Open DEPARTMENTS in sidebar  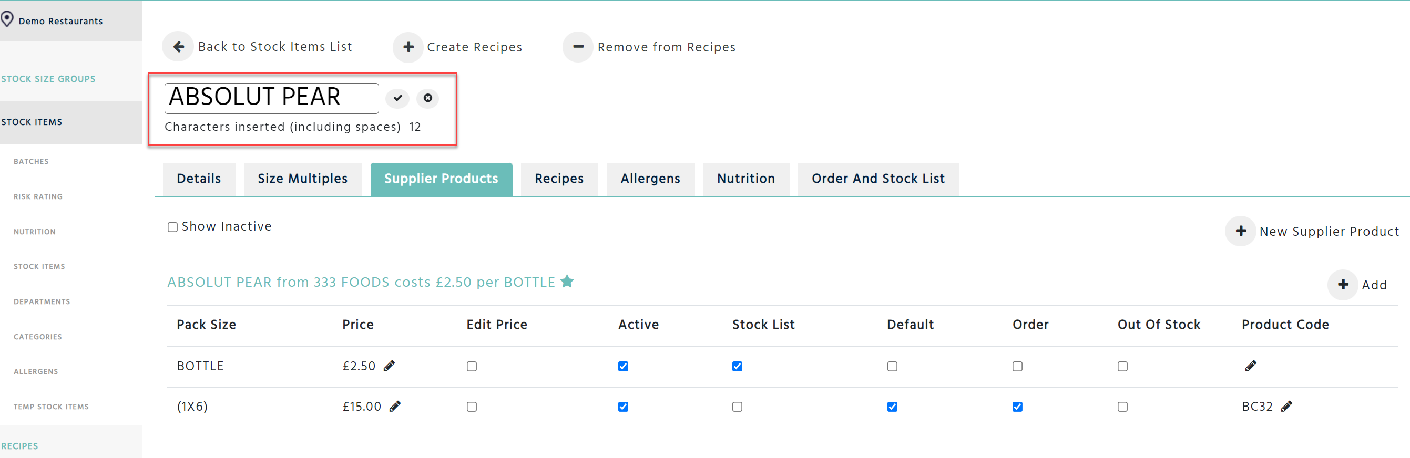pyautogui.click(x=42, y=301)
